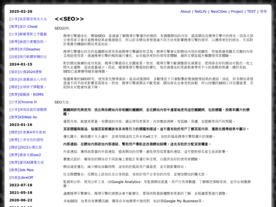The image size is (276, 207).
Task: Open the [教學]基於 Cheat article
Action: tap(24, 27)
